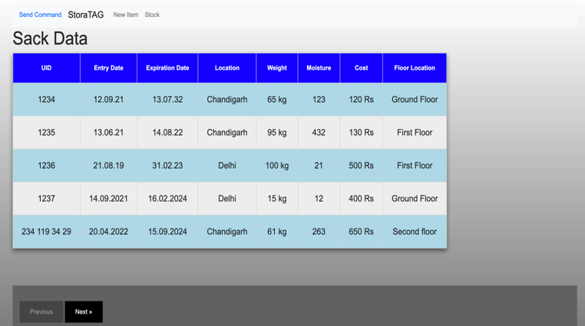Image resolution: width=585 pixels, height=326 pixels.
Task: Click the Second floor cell
Action: pyautogui.click(x=415, y=232)
